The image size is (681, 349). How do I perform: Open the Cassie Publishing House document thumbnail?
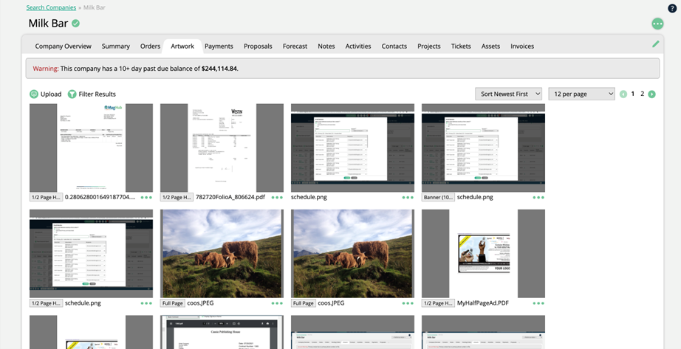coord(222,332)
